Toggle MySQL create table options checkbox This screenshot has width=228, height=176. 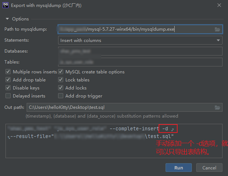(x=61, y=72)
